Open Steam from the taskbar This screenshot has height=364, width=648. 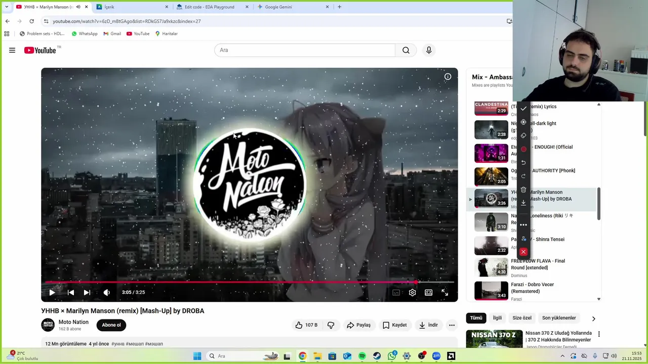coord(377,356)
